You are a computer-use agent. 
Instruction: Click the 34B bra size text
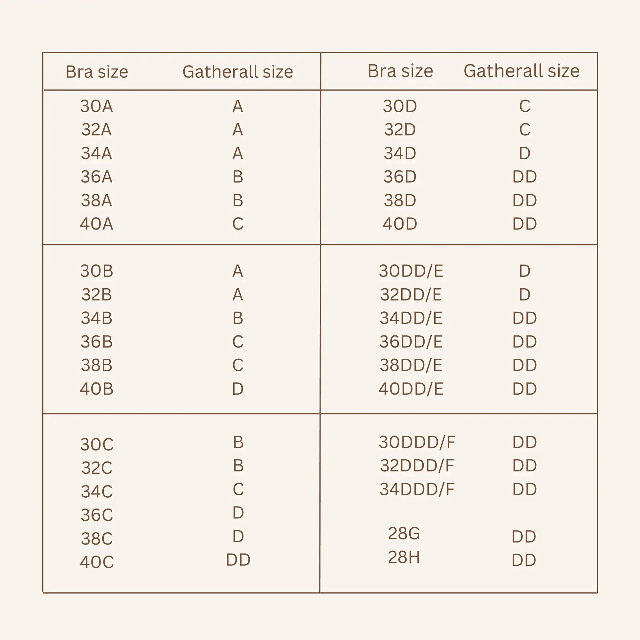coord(97,318)
